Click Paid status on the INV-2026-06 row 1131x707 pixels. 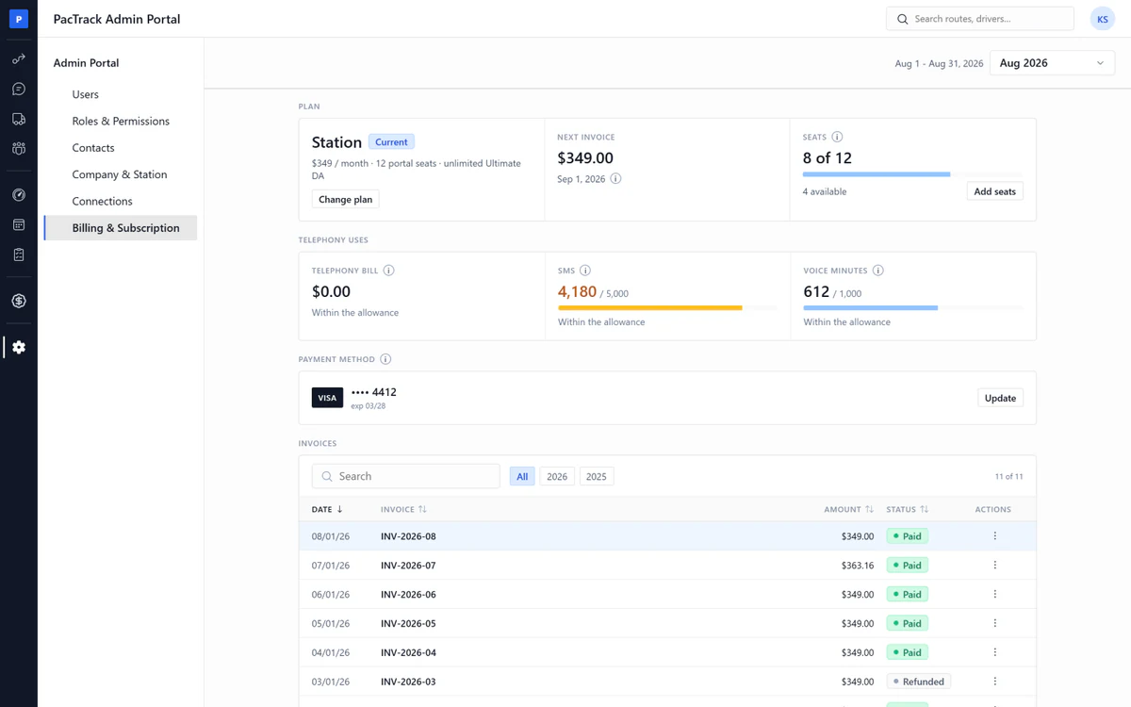coord(908,595)
